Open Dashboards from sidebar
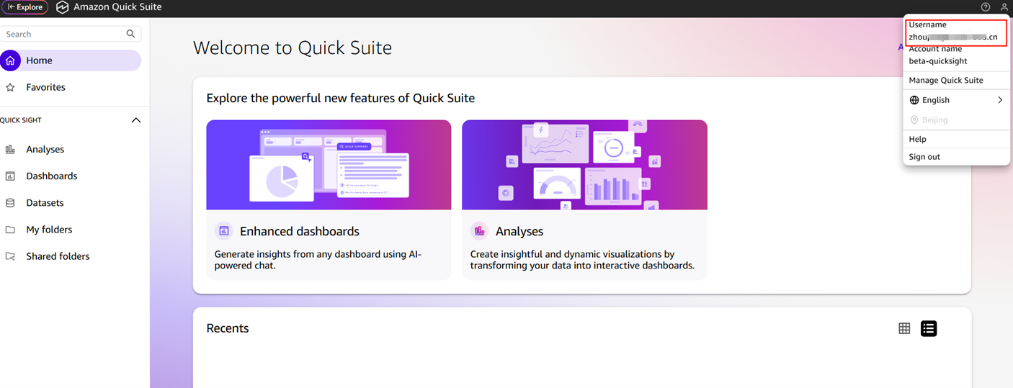This screenshot has width=1013, height=388. point(51,176)
